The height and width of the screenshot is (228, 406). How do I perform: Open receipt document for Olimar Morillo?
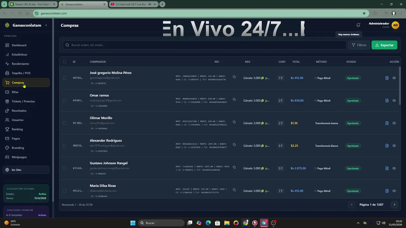point(387,123)
